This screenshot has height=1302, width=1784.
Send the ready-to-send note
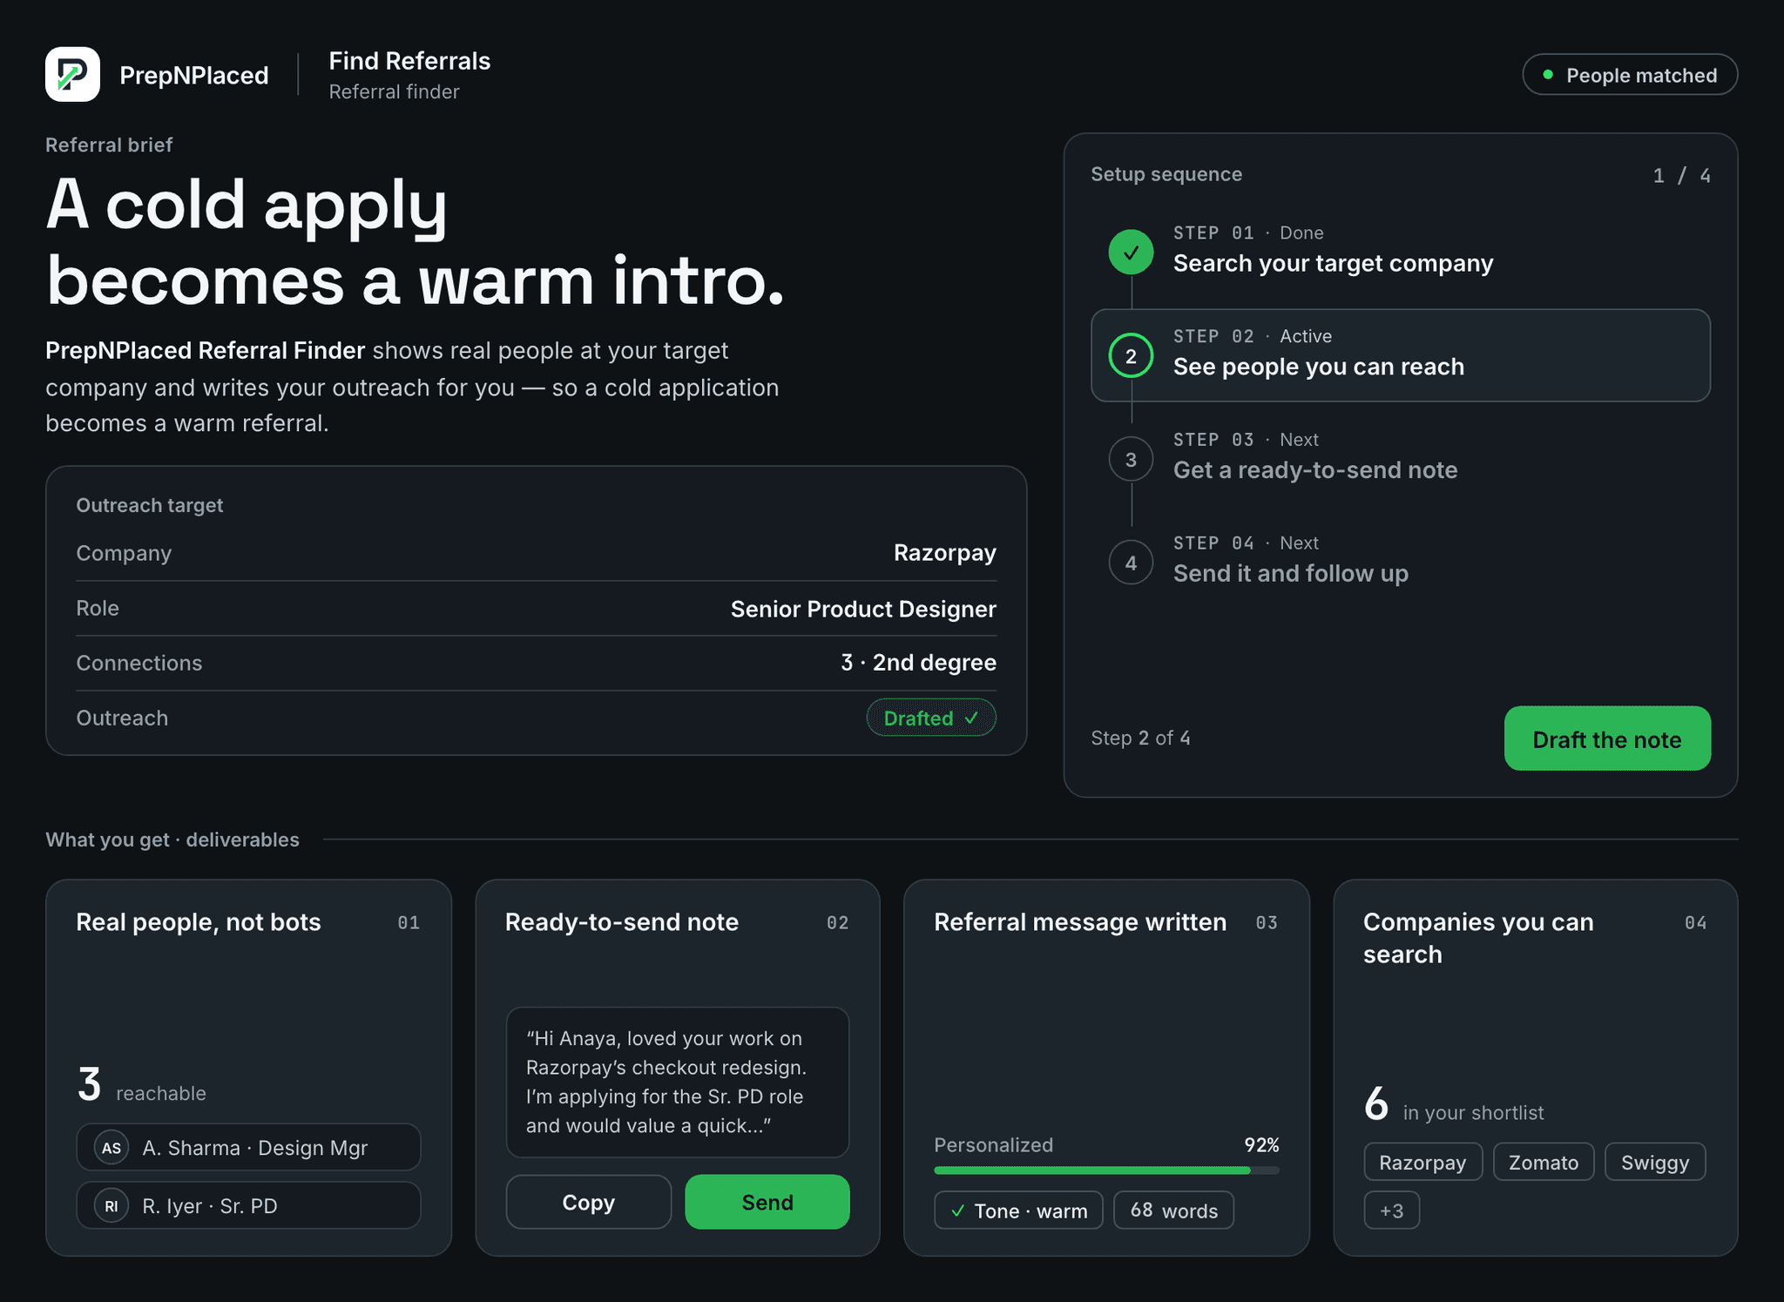click(767, 1202)
